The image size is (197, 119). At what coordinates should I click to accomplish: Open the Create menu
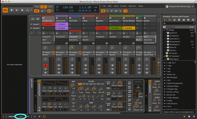coord(123,6)
